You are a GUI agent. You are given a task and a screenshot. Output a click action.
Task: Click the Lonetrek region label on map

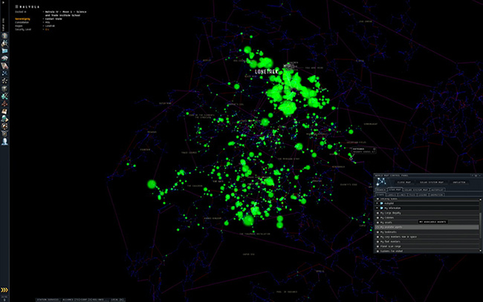click(x=267, y=72)
